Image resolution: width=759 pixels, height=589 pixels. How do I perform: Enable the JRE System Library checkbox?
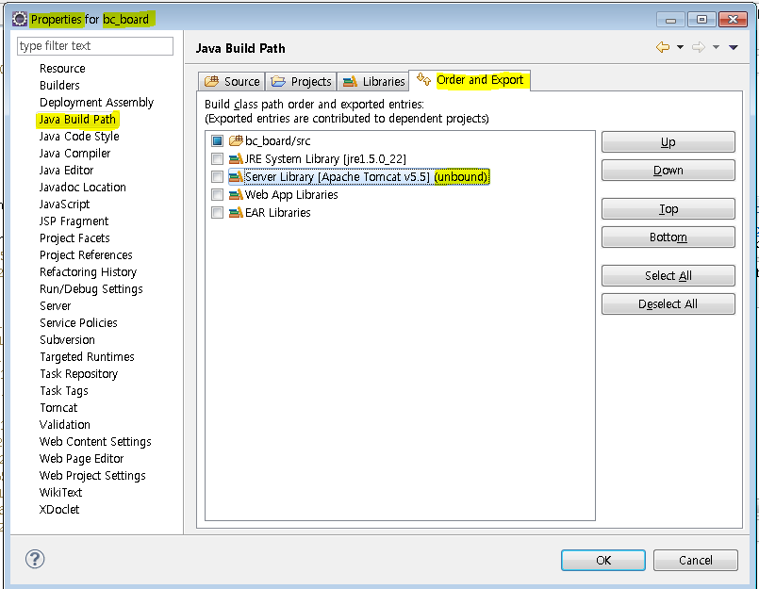pyautogui.click(x=218, y=159)
